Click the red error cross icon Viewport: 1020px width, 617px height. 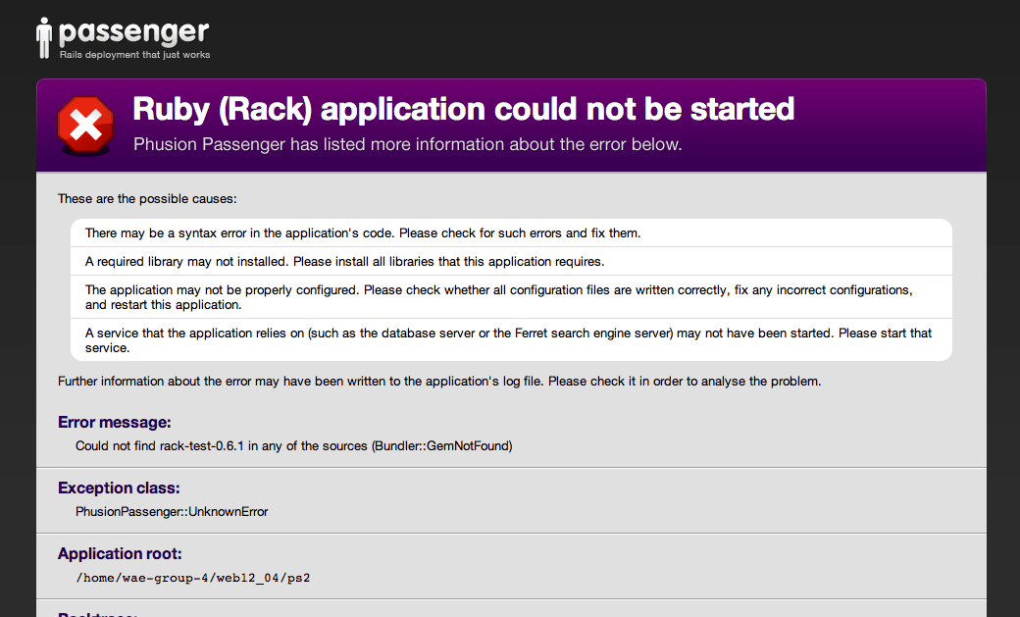point(84,126)
